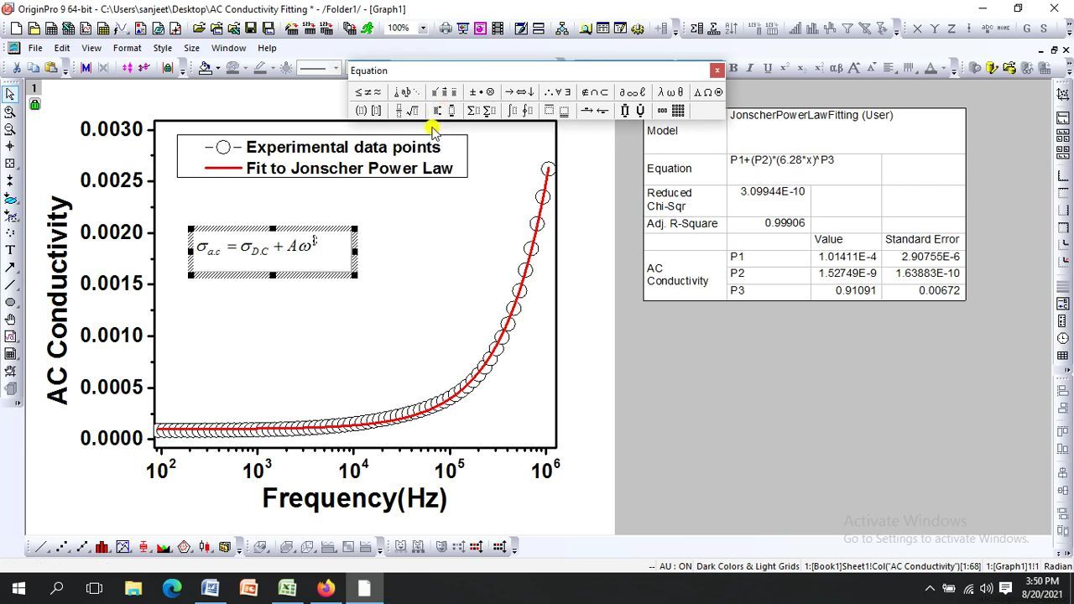Screen dimensions: 1074x604
Task: Close the Equation toolbar
Action: point(717,70)
